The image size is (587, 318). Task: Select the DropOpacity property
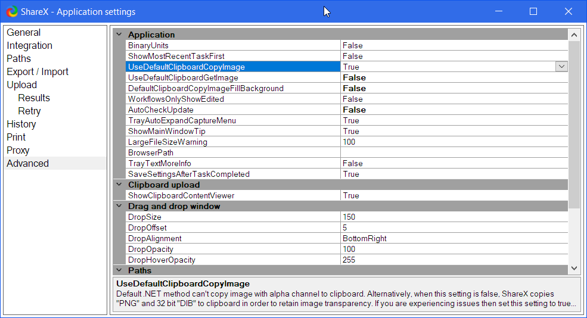(233, 249)
